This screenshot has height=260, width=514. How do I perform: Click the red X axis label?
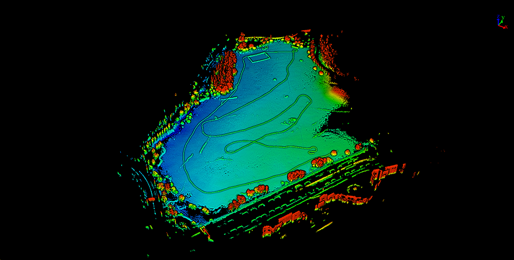506,27
